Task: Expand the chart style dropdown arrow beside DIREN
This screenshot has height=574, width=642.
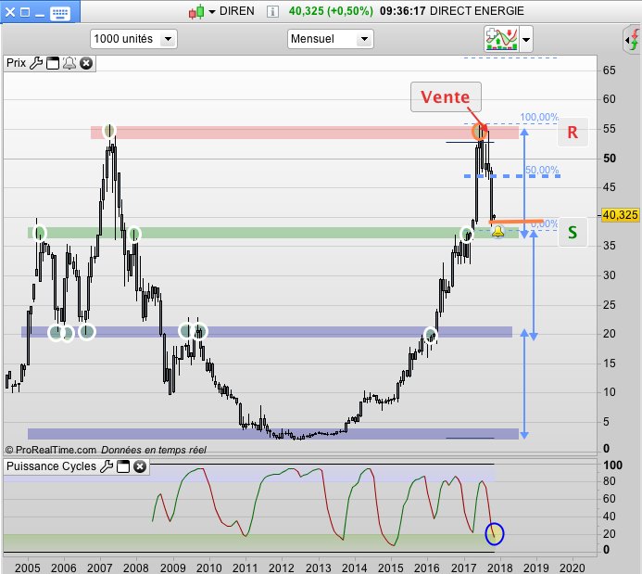Action: (212, 11)
